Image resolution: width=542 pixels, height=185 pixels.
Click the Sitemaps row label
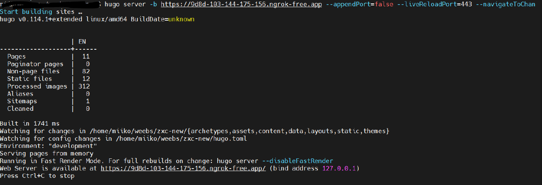(22, 101)
